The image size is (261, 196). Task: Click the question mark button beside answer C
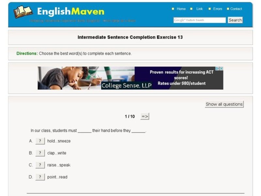[40, 165]
